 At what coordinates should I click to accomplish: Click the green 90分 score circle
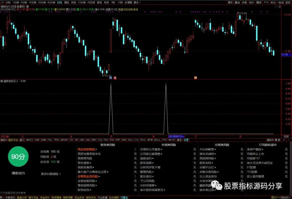coord(18,157)
